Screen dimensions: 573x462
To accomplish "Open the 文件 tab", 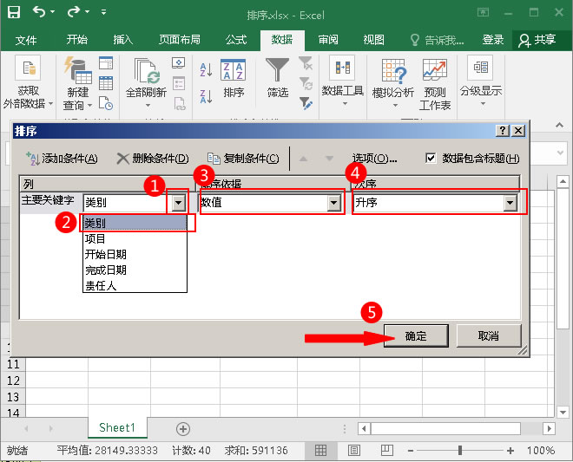I will click(26, 40).
